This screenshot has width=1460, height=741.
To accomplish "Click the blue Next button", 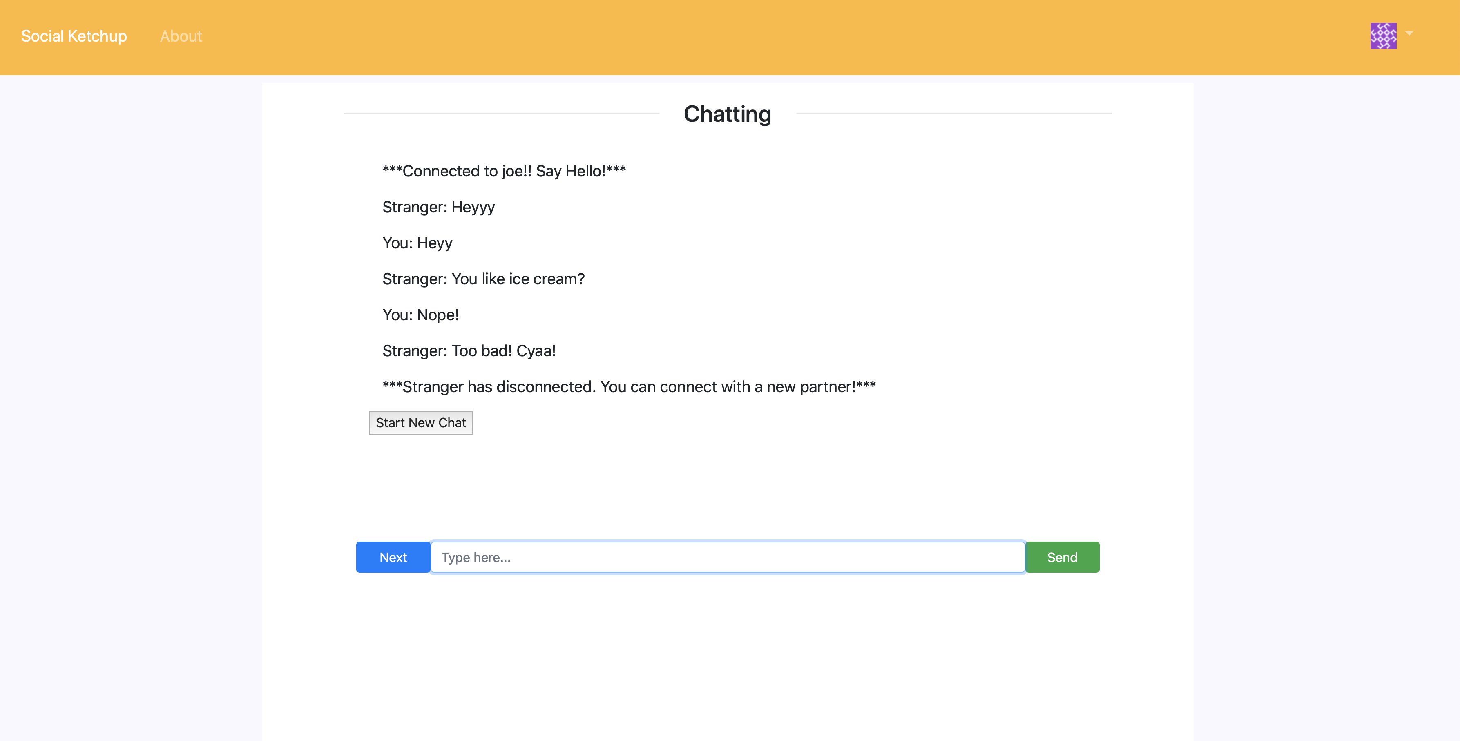I will tap(393, 557).
